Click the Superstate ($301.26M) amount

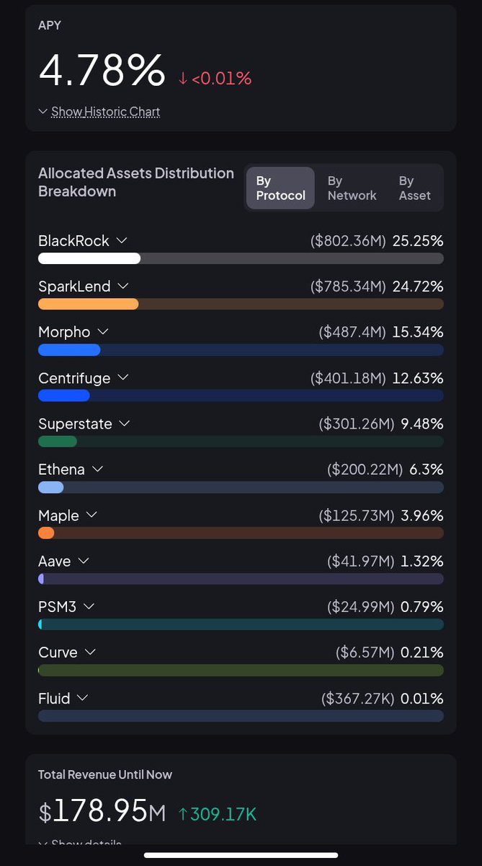point(357,424)
